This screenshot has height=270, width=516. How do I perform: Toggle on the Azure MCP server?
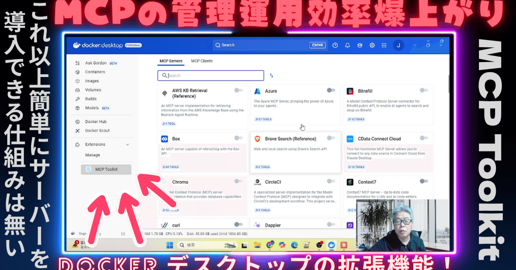coord(331,91)
